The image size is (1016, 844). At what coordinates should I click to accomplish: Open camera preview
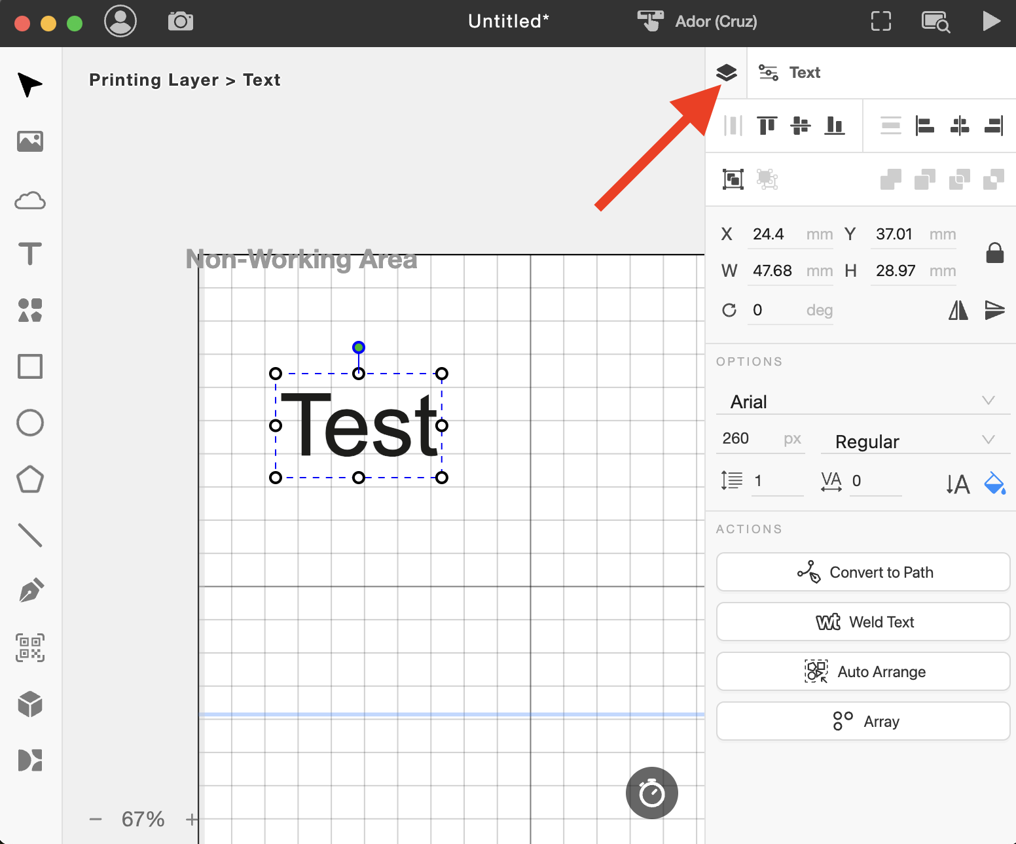click(181, 22)
